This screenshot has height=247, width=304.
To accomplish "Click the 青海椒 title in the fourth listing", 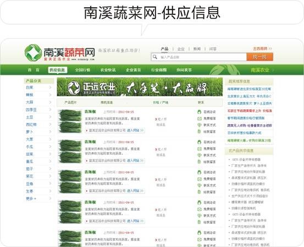I will coord(90,203).
